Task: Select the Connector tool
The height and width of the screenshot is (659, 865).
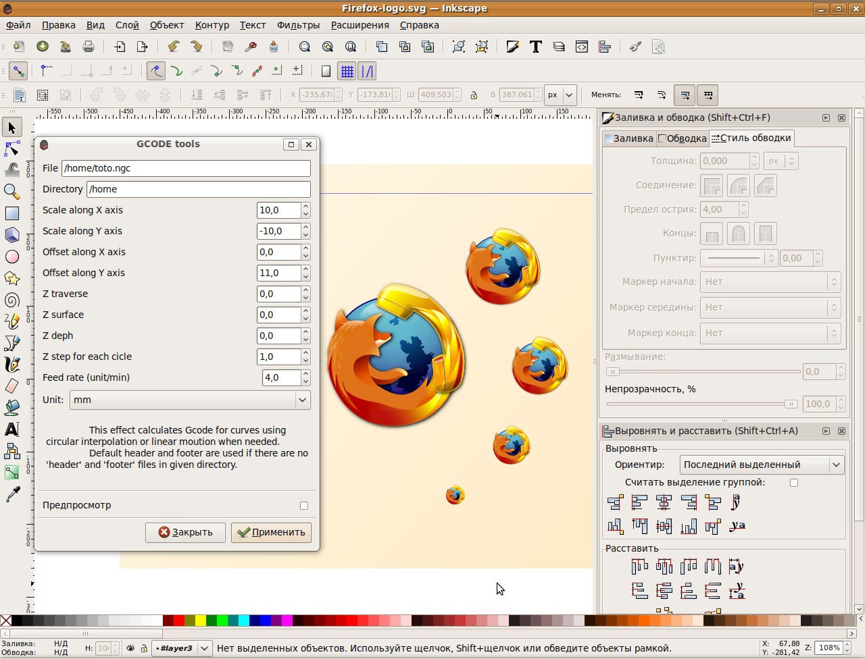Action: click(12, 451)
